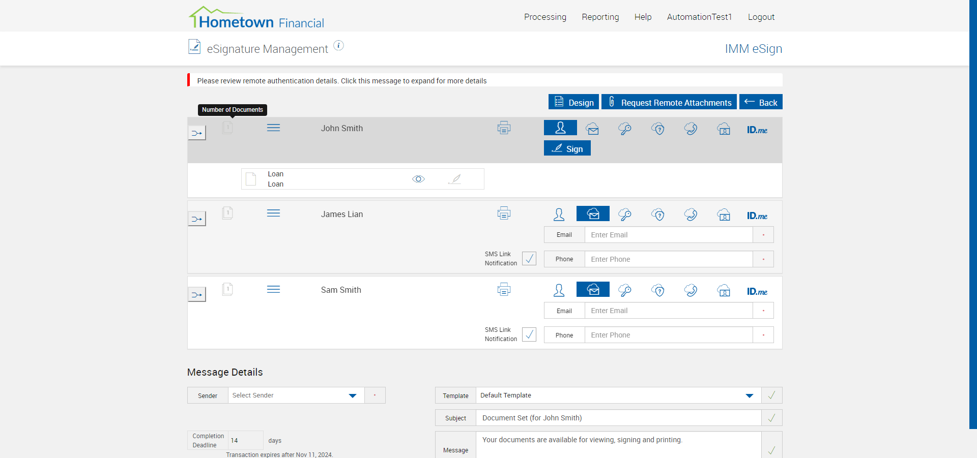
Task: Click the IMM eSign heading text
Action: [x=754, y=49]
